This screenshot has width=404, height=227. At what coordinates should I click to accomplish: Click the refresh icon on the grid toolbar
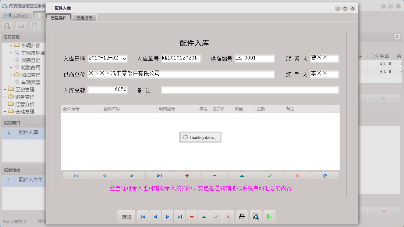pos(325,175)
